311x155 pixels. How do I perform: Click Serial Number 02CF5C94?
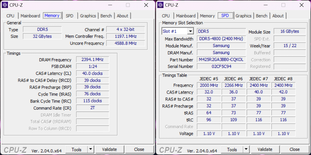[221, 66]
